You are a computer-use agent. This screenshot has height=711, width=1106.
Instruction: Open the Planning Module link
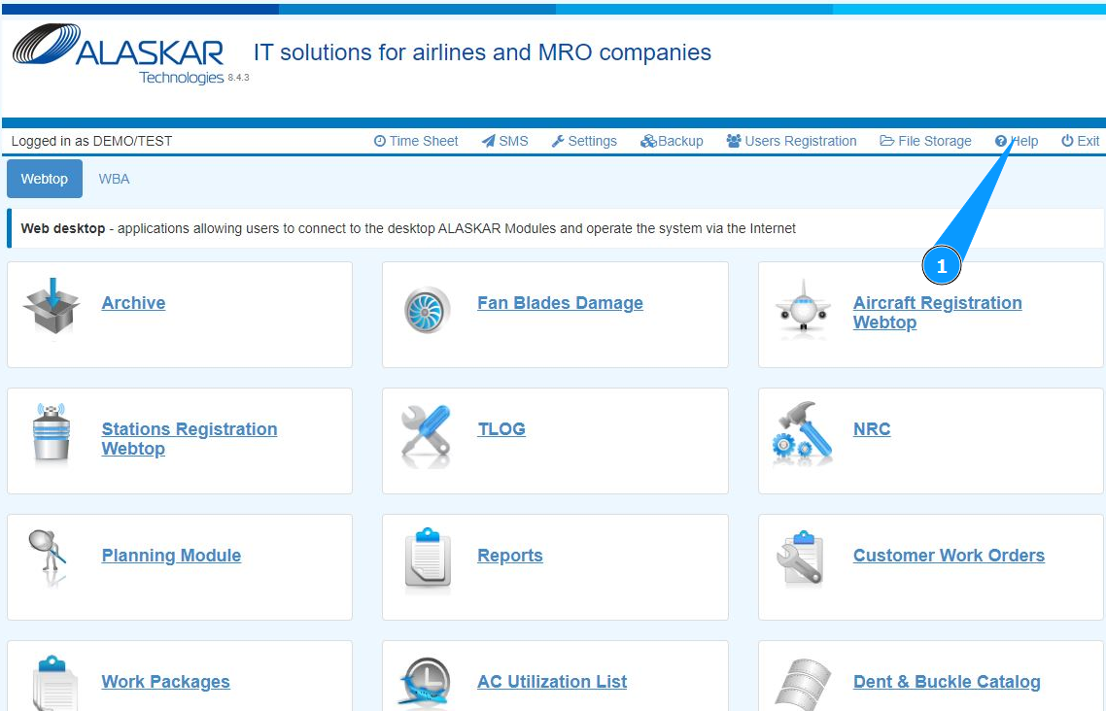pyautogui.click(x=171, y=556)
